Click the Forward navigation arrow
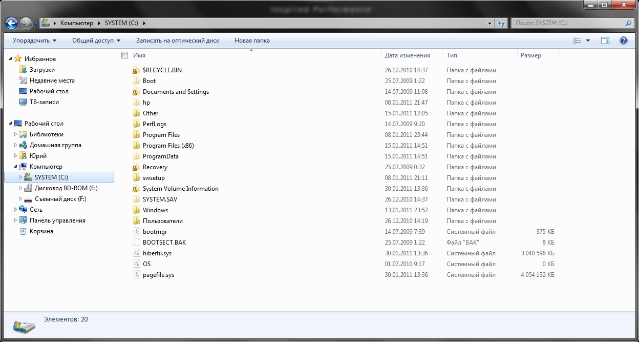 [x=26, y=23]
